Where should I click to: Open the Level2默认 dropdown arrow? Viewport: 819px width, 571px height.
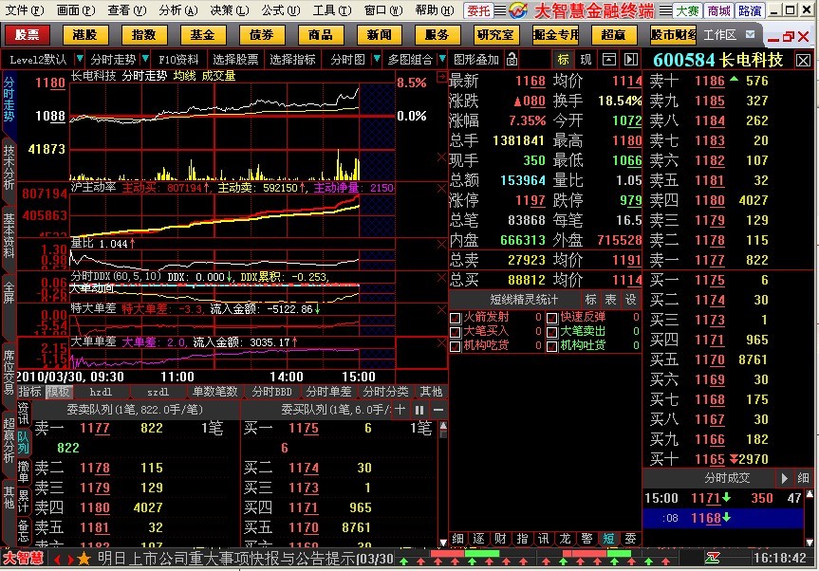pyautogui.click(x=80, y=59)
